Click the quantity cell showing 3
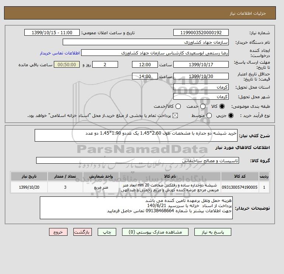Viewport: 284px width, 274px height. coord(65,187)
